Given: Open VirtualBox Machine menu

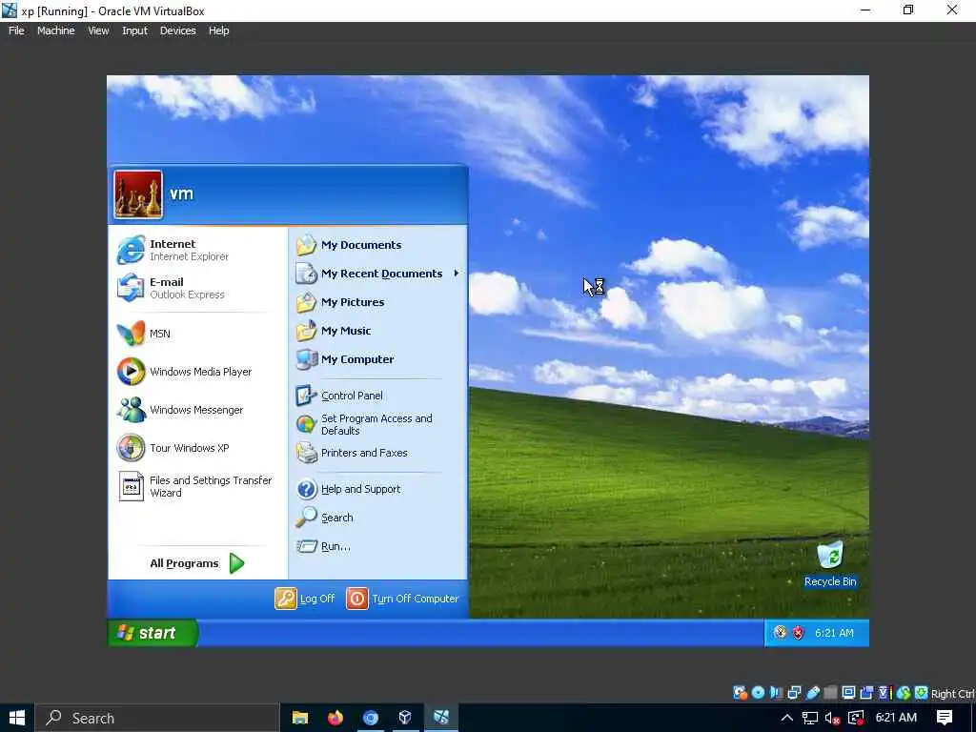Looking at the screenshot, I should [x=55, y=30].
